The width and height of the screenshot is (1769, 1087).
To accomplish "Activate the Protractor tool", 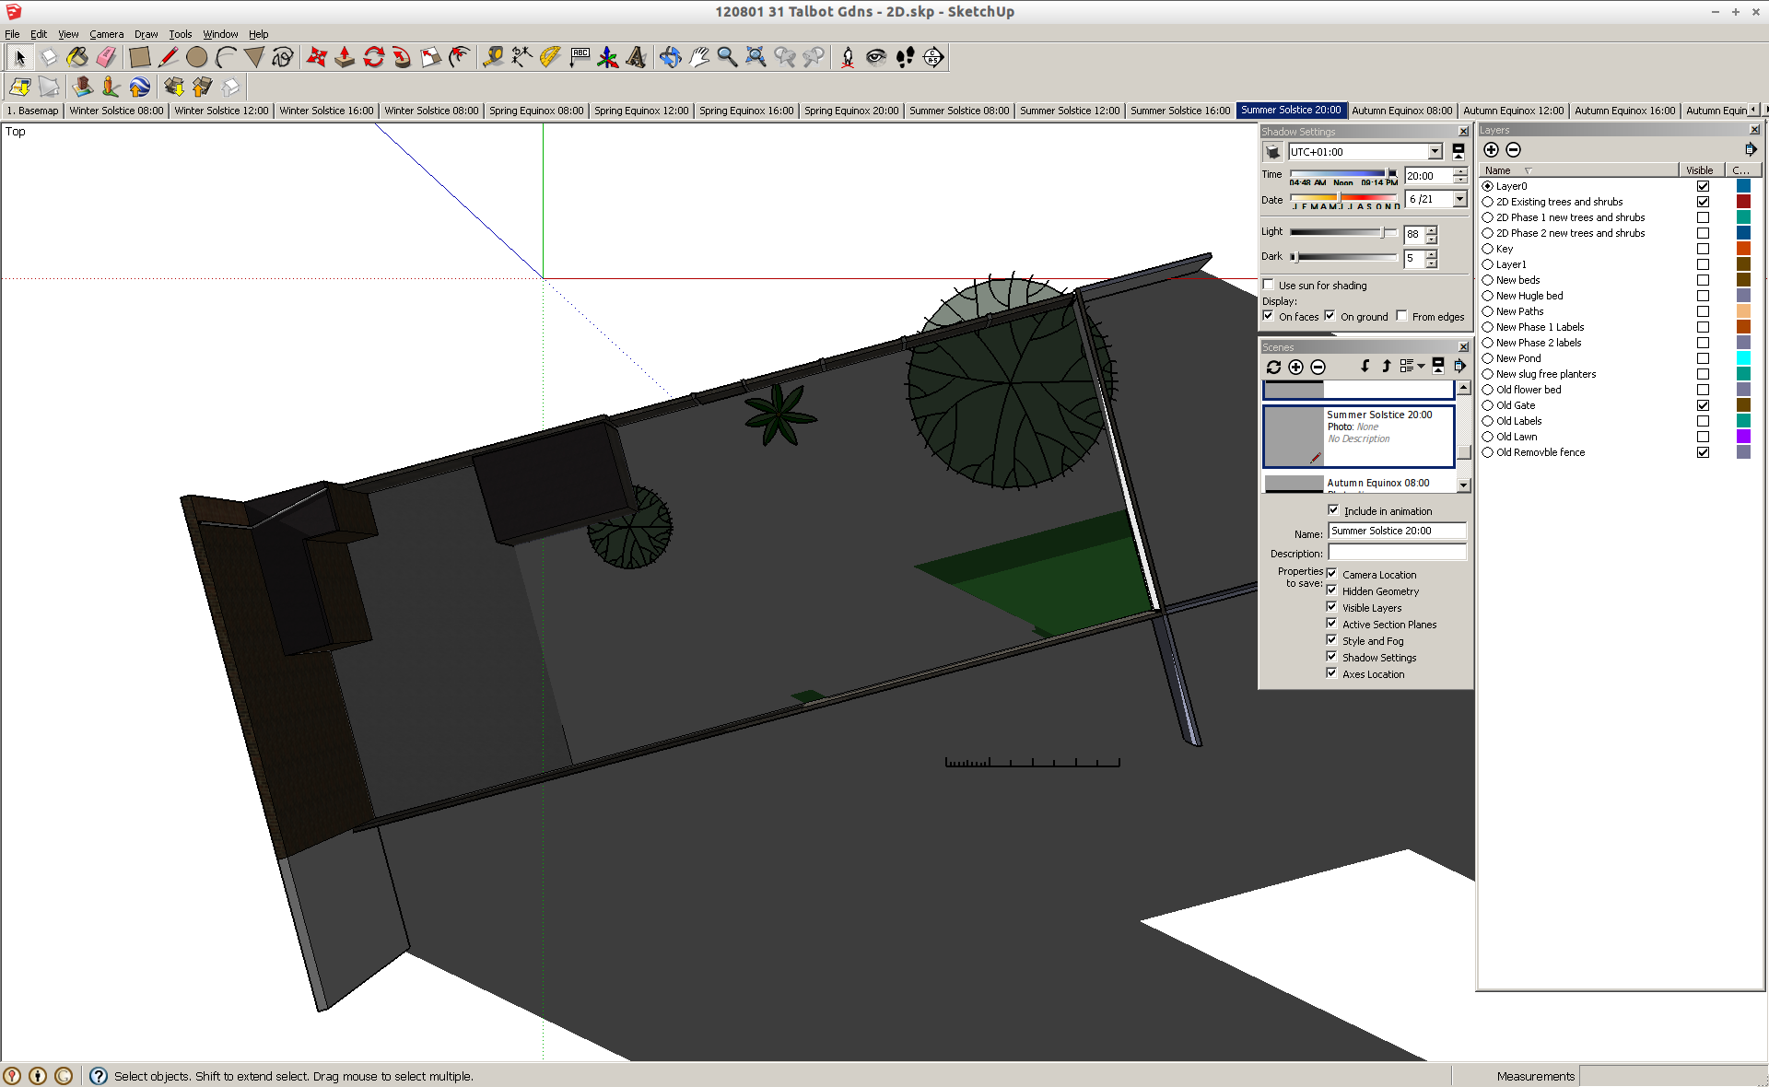I will [x=551, y=57].
